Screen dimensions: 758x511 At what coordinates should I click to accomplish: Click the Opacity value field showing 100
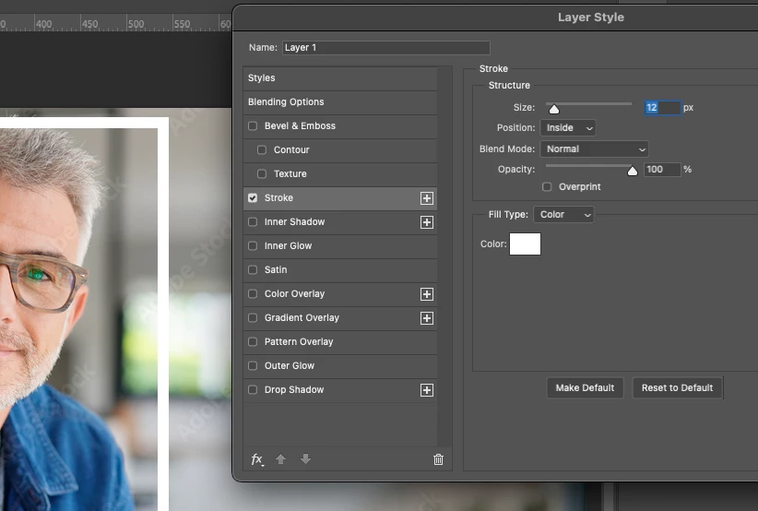(x=662, y=169)
